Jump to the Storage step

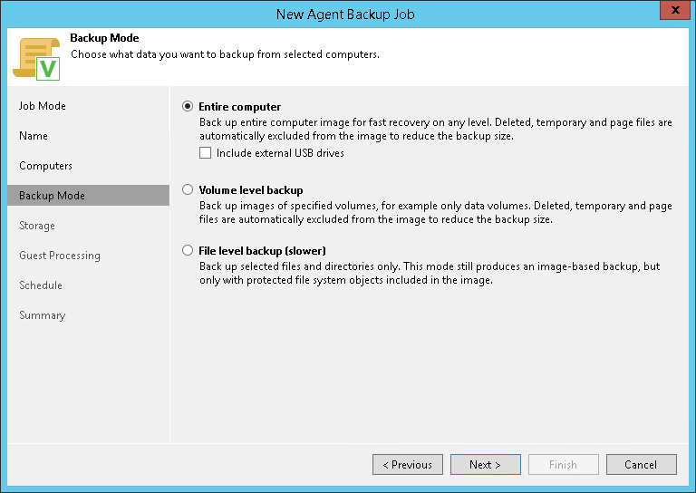coord(37,226)
